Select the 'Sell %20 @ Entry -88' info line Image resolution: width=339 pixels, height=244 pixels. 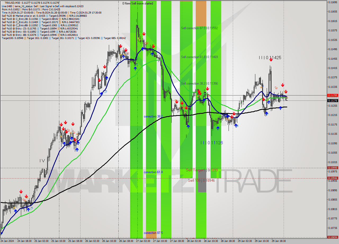[x=40, y=35]
